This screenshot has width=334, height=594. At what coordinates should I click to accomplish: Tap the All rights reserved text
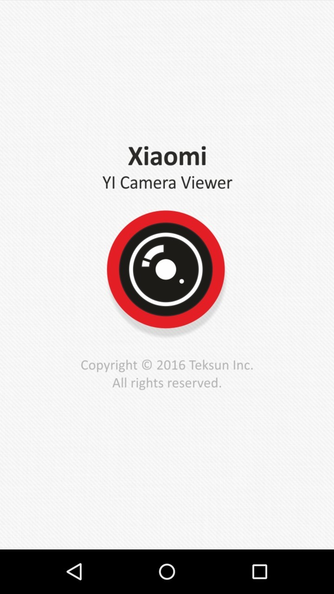[x=167, y=383]
